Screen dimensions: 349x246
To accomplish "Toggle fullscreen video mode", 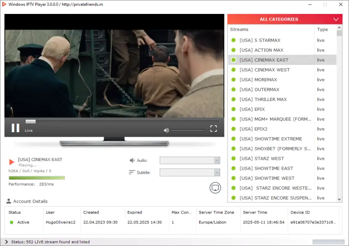I will click(x=214, y=129).
